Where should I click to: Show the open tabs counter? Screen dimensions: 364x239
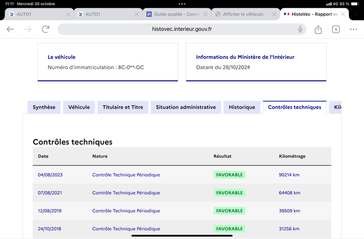coord(336,29)
